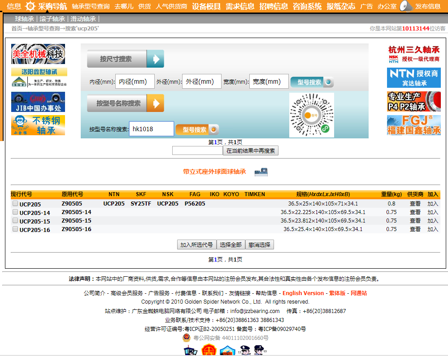
Task: Open the English Version link
Action: [303, 293]
